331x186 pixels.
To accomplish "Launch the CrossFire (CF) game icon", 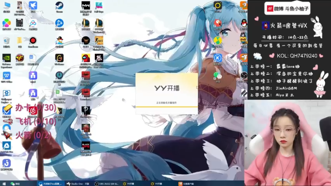I will (x=19, y=58).
